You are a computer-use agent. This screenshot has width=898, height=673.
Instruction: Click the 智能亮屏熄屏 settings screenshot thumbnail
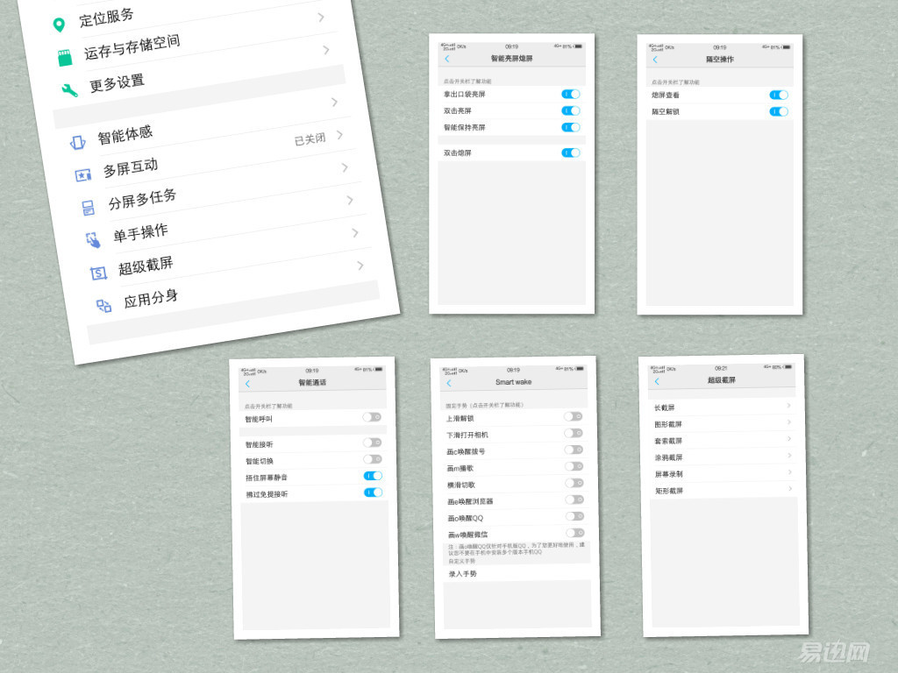pyautogui.click(x=512, y=174)
